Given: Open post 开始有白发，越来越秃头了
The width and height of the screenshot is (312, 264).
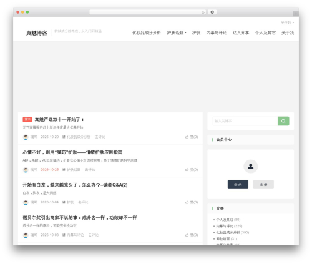Looking at the screenshot, I should point(75,185).
